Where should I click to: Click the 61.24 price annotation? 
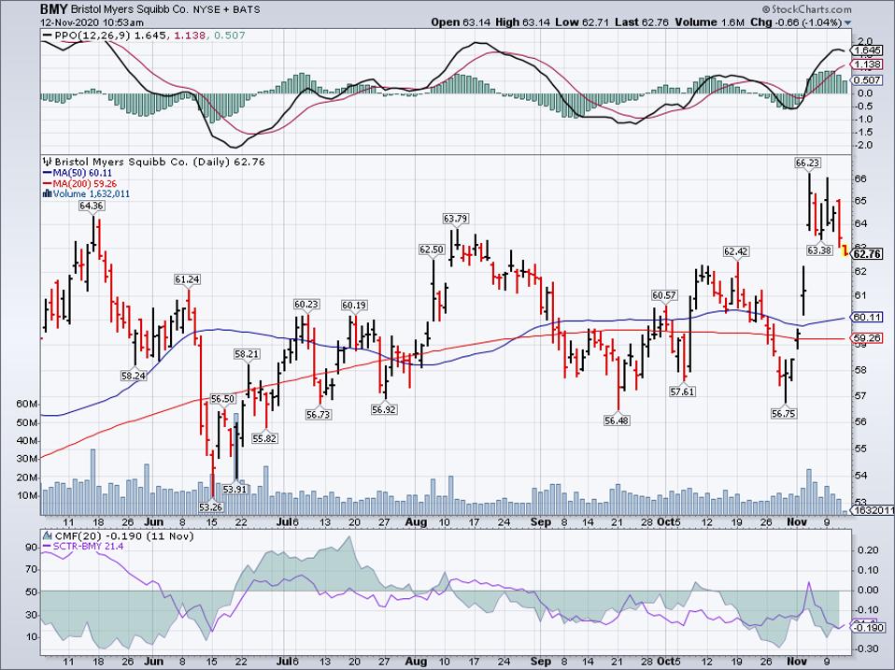click(x=187, y=279)
